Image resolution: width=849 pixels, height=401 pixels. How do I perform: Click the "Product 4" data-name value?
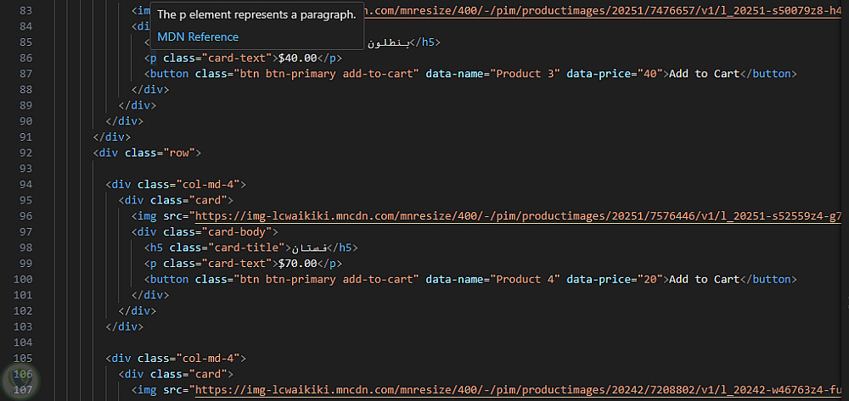529,279
